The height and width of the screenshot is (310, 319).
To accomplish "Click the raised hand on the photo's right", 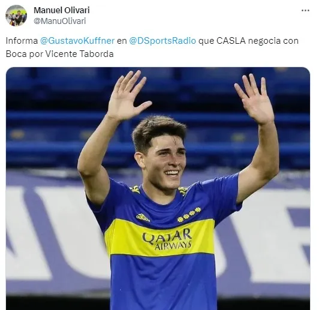I will click(254, 100).
